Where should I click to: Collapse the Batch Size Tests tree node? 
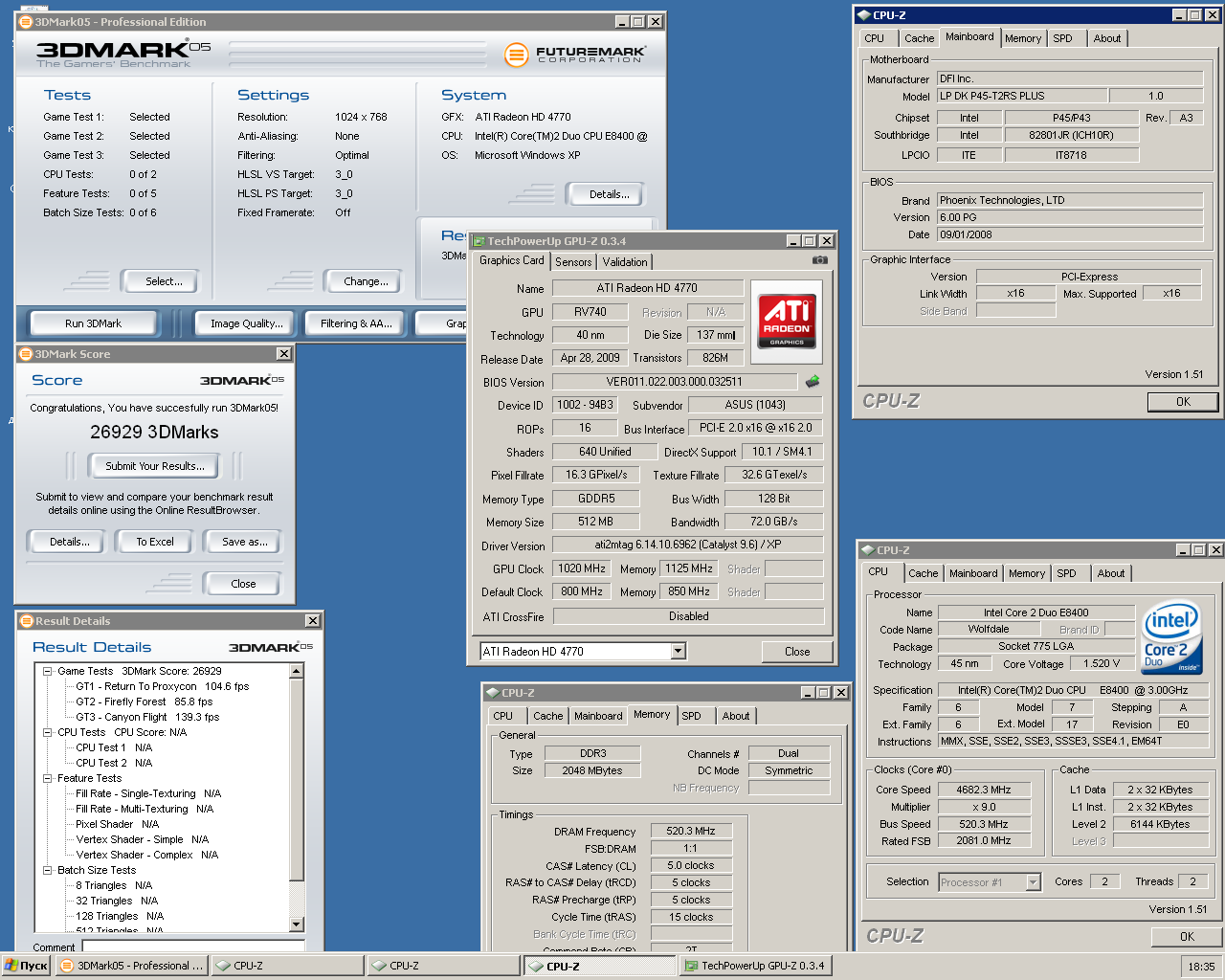coord(47,870)
